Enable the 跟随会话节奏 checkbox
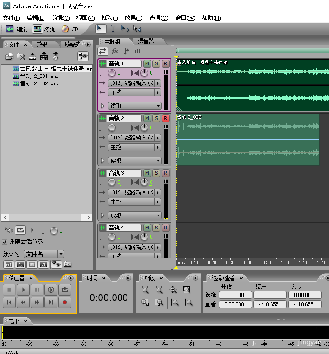Screen dimensions: 329x354 click(x=5, y=241)
